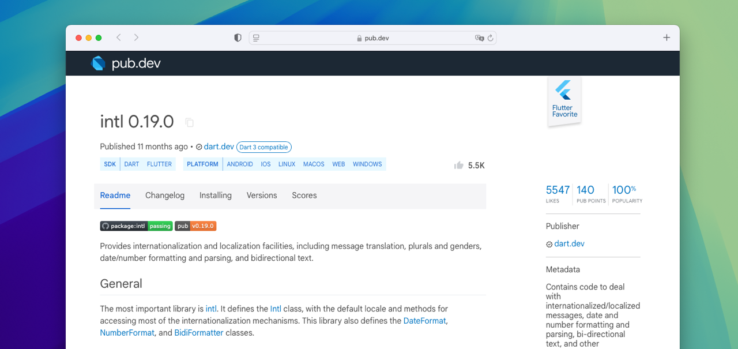Image resolution: width=738 pixels, height=349 pixels.
Task: Click the reader/page icon in address bar
Action: pyautogui.click(x=257, y=38)
